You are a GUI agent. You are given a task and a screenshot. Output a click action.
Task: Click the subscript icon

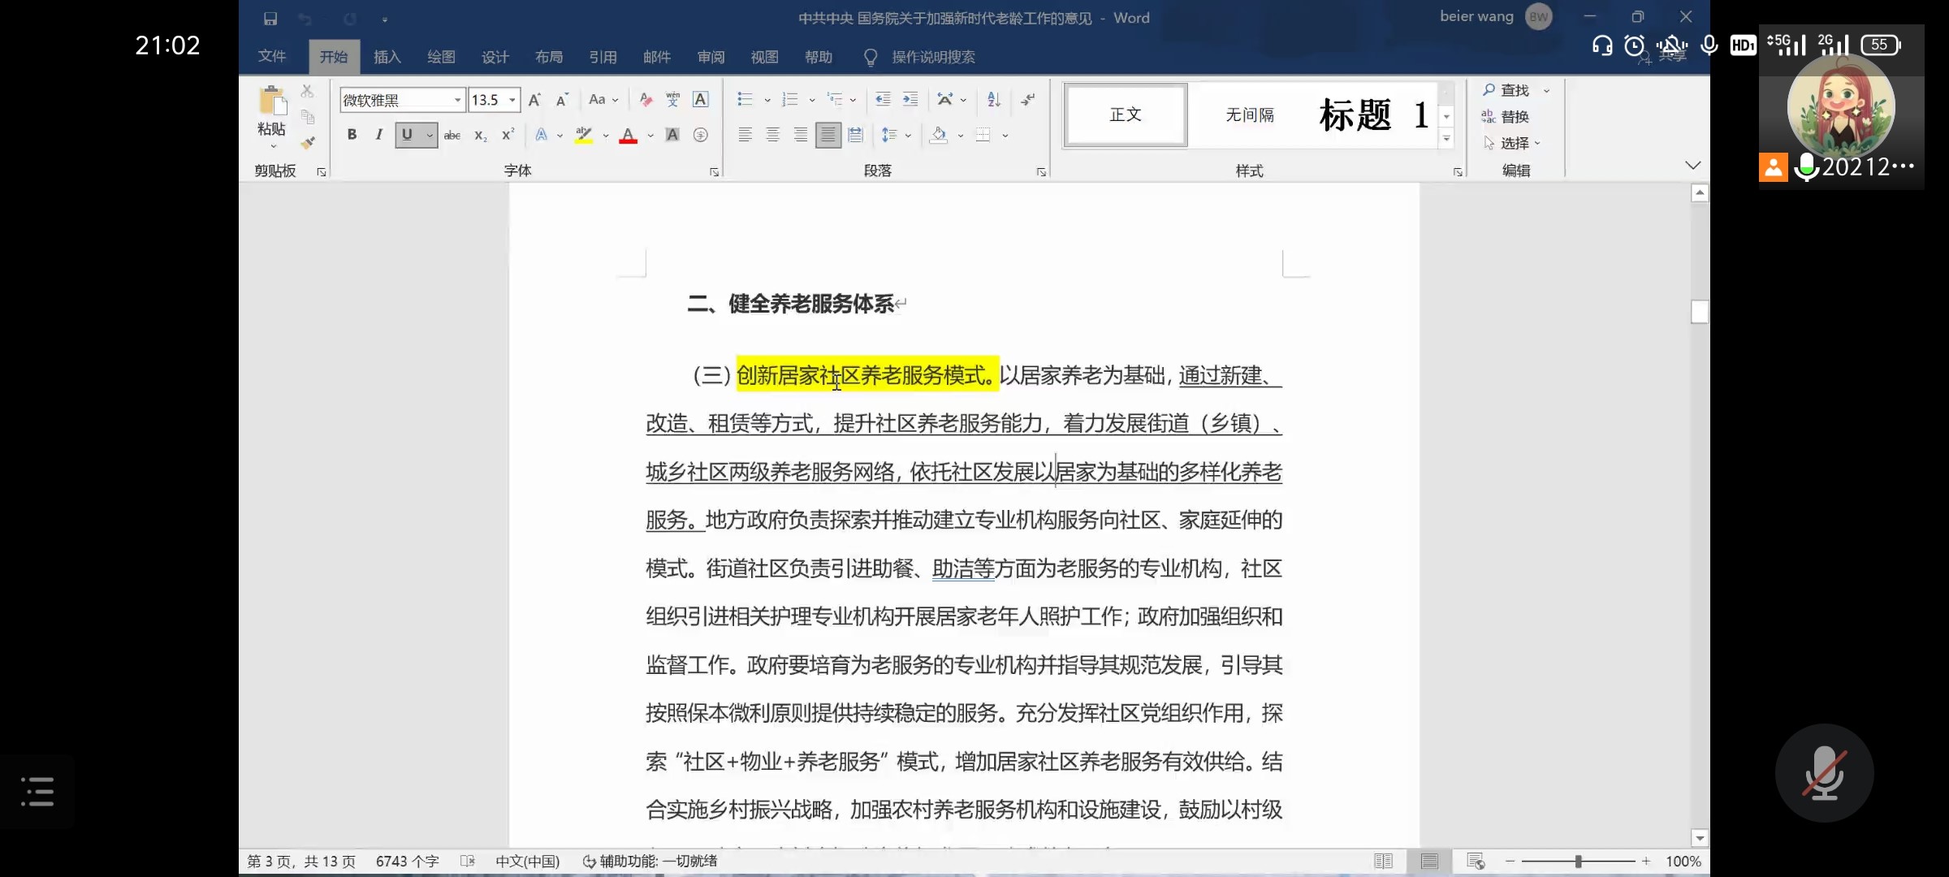tap(481, 136)
